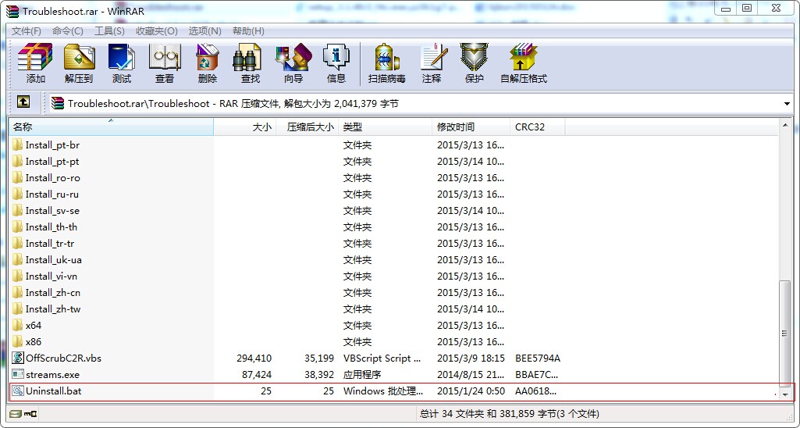The image size is (800, 428).
Task: Select the Install_th-th row
Action: pyautogui.click(x=394, y=226)
